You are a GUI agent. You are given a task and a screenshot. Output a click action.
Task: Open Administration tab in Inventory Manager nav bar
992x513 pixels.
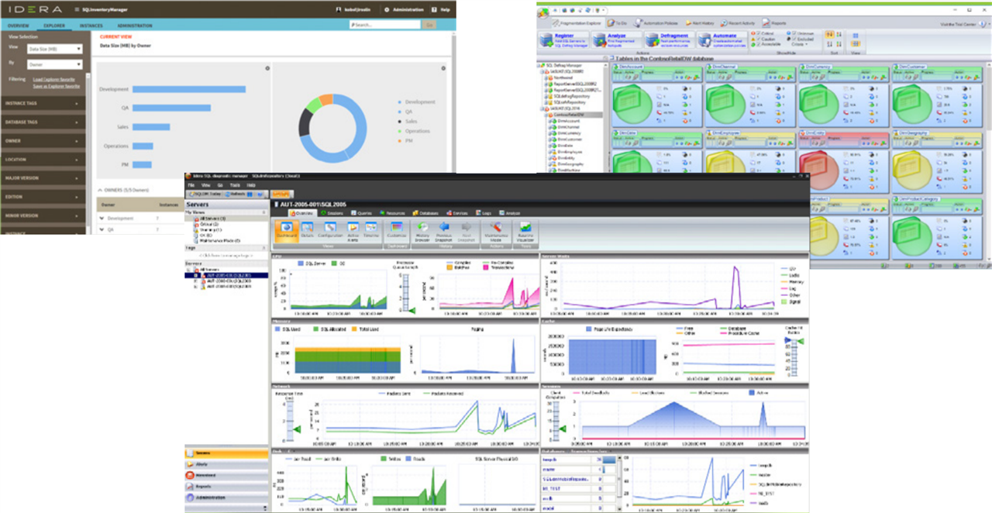136,26
